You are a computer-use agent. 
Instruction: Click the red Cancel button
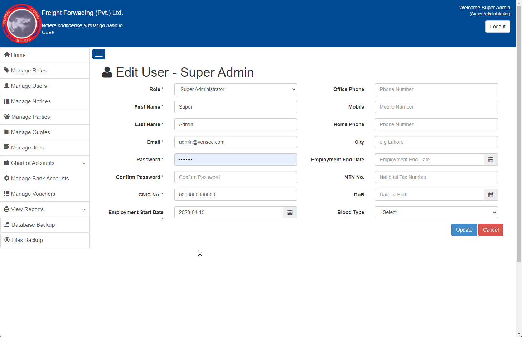(x=490, y=230)
